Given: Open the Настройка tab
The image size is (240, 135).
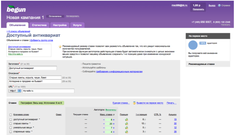Looking at the screenshot, I should point(60,25).
